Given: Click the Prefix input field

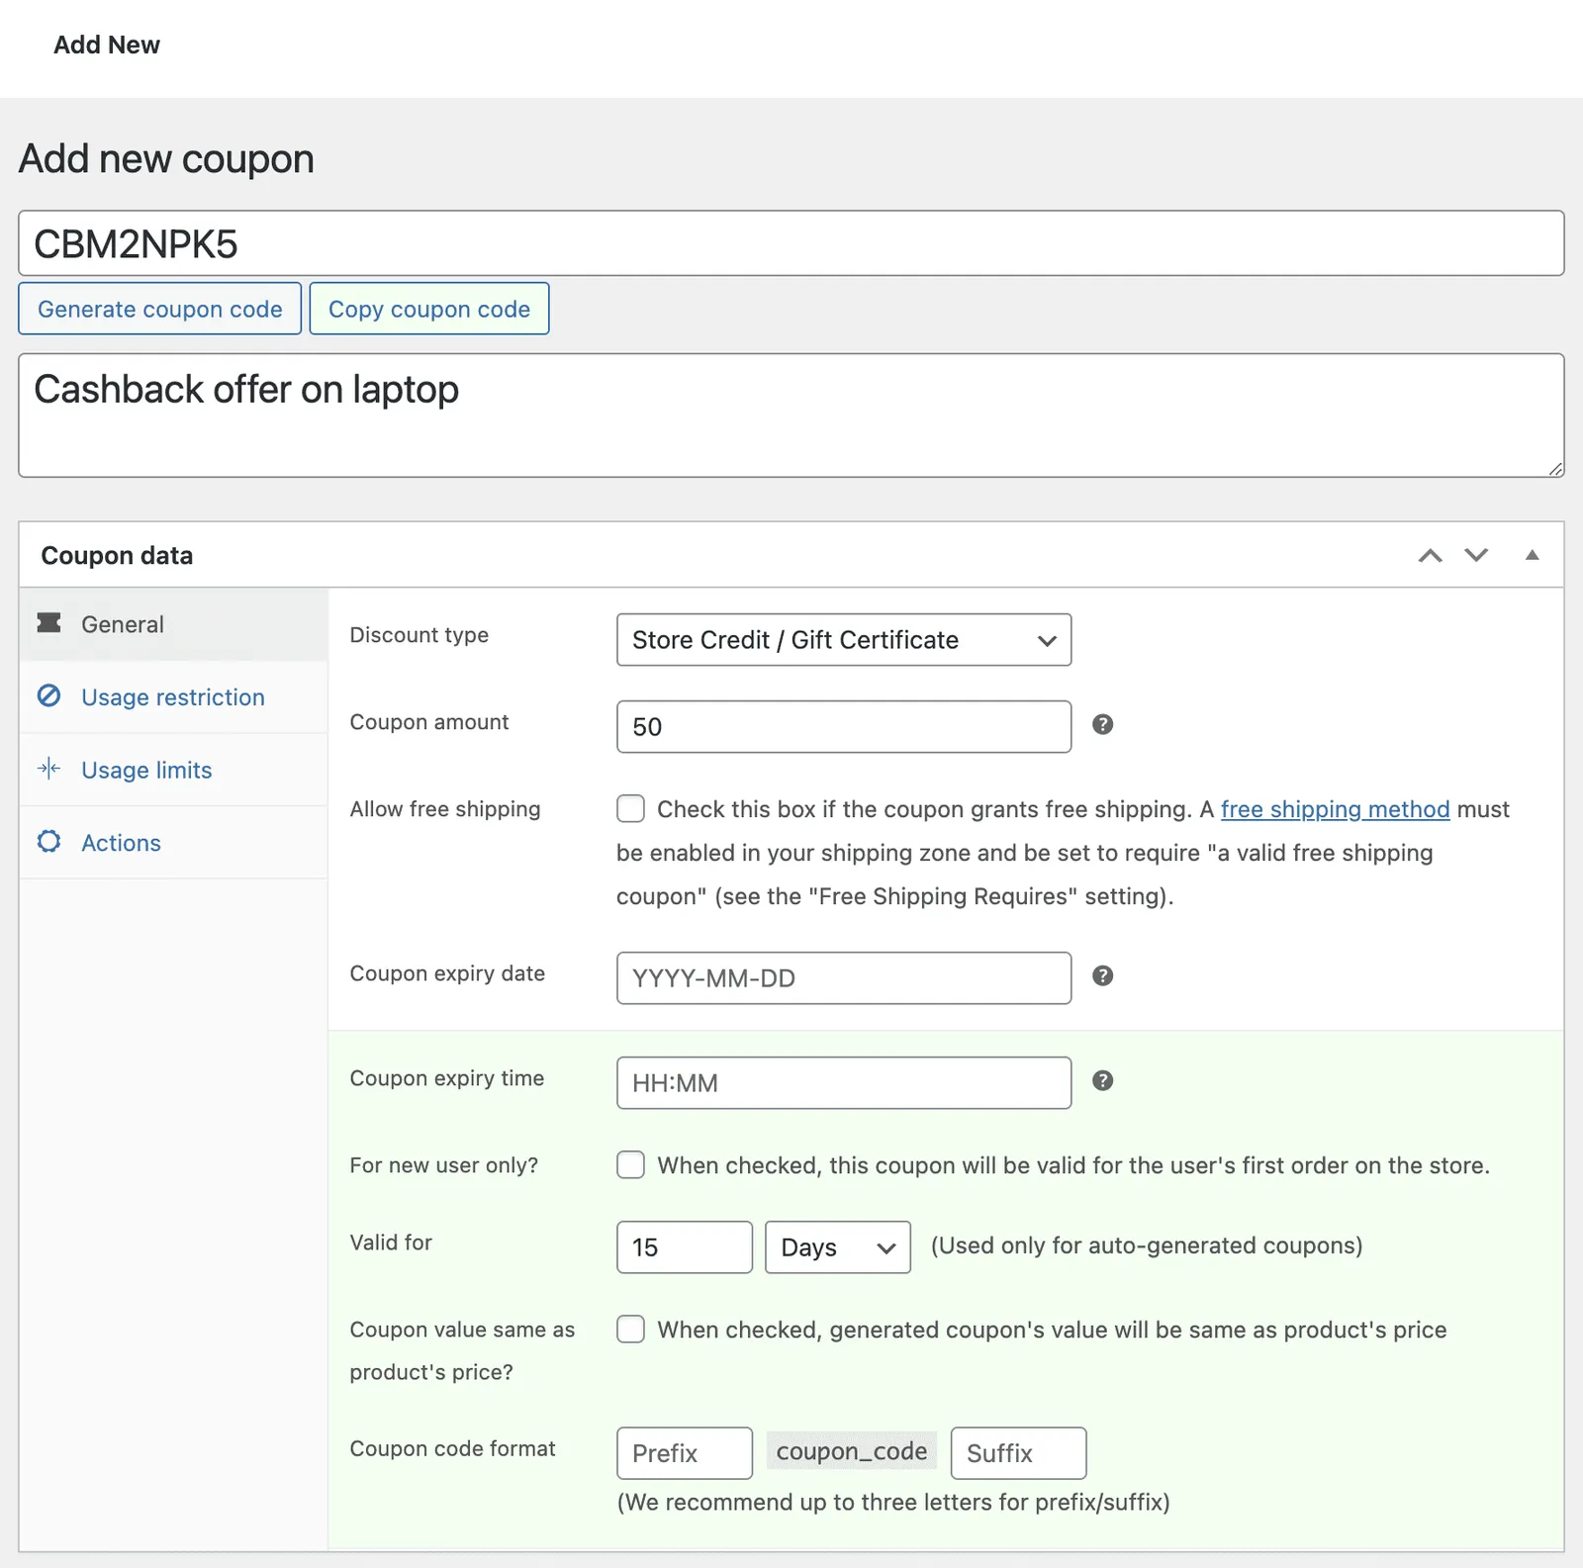Looking at the screenshot, I should 685,1453.
